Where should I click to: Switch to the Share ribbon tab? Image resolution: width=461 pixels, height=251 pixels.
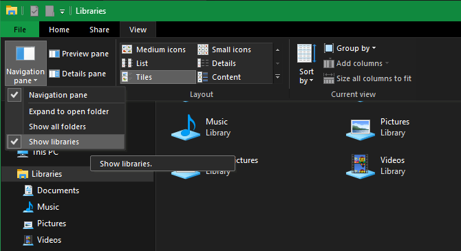coord(99,30)
